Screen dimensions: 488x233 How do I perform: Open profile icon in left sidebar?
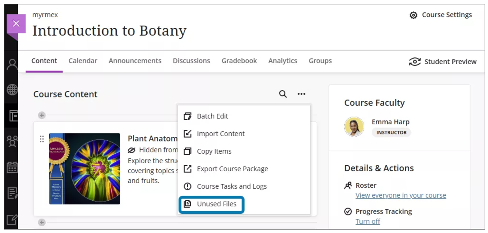(x=12, y=64)
